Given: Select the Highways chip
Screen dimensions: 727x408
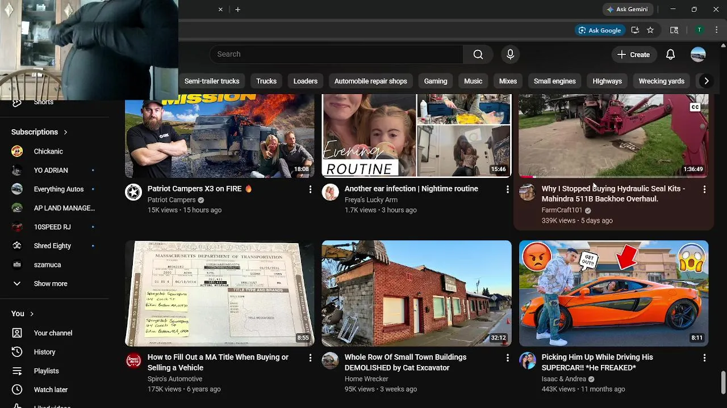Looking at the screenshot, I should [x=607, y=81].
